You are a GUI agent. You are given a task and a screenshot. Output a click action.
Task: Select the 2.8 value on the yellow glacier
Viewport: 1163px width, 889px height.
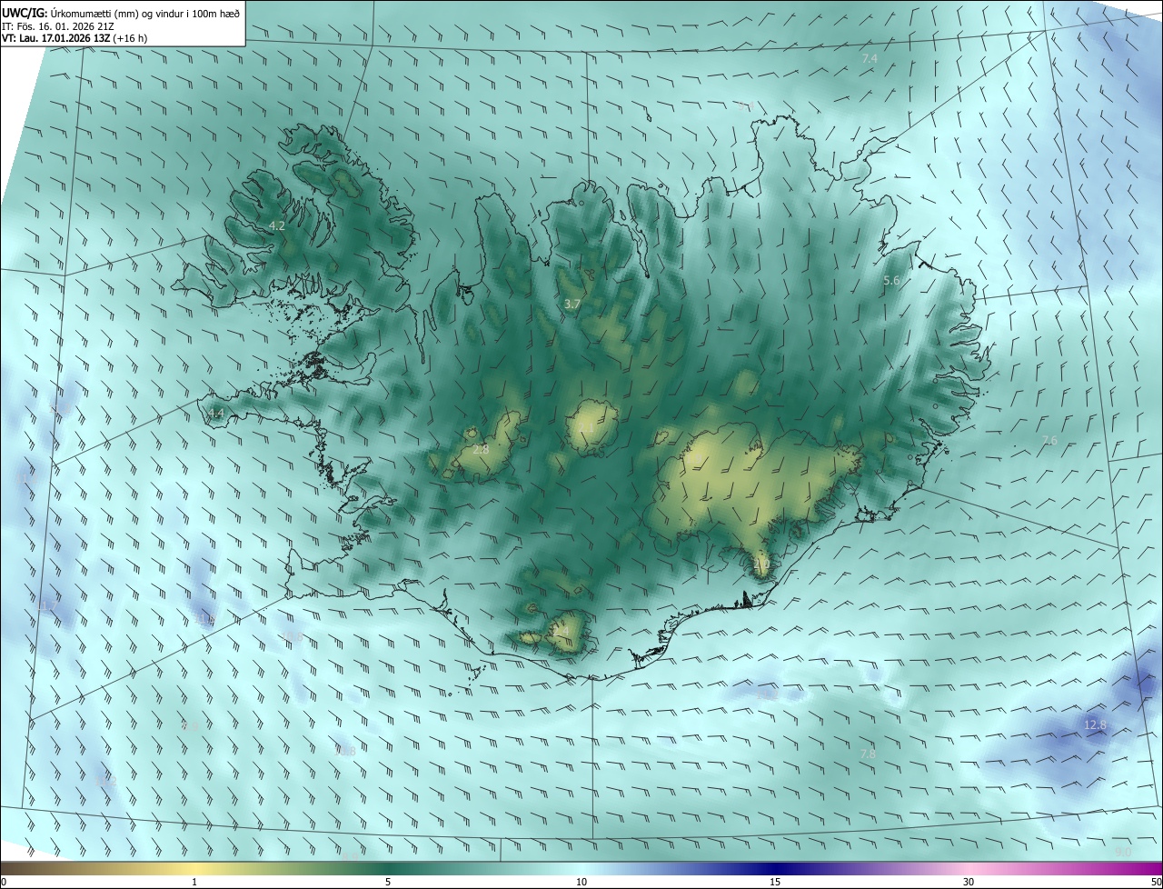tap(482, 449)
